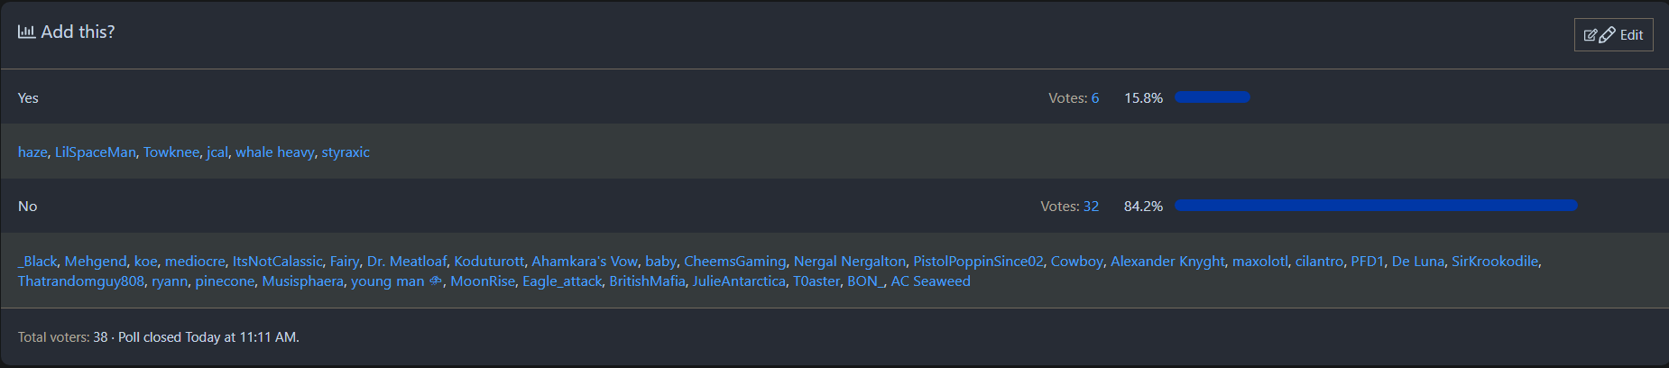Click the Yes vote progress bar
Viewport: 1669px width, 368px height.
(x=1212, y=97)
